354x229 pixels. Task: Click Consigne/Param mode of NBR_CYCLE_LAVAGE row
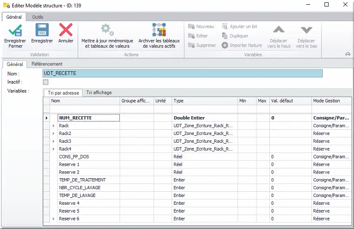[331, 188]
